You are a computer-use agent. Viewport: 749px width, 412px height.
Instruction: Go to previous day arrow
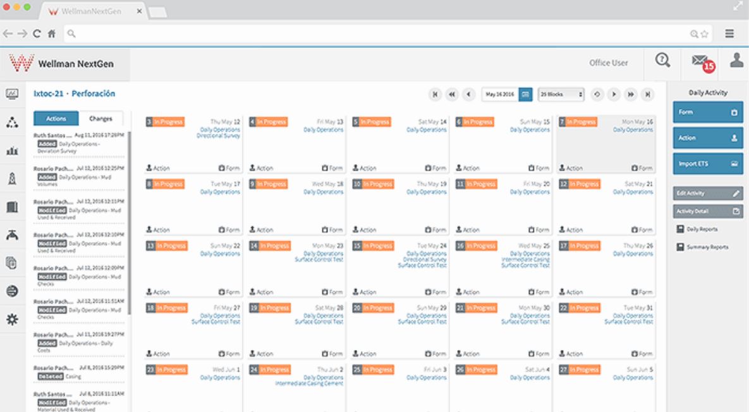[x=468, y=95]
